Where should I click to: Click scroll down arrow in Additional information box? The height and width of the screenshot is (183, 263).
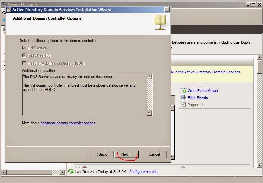coord(149,113)
